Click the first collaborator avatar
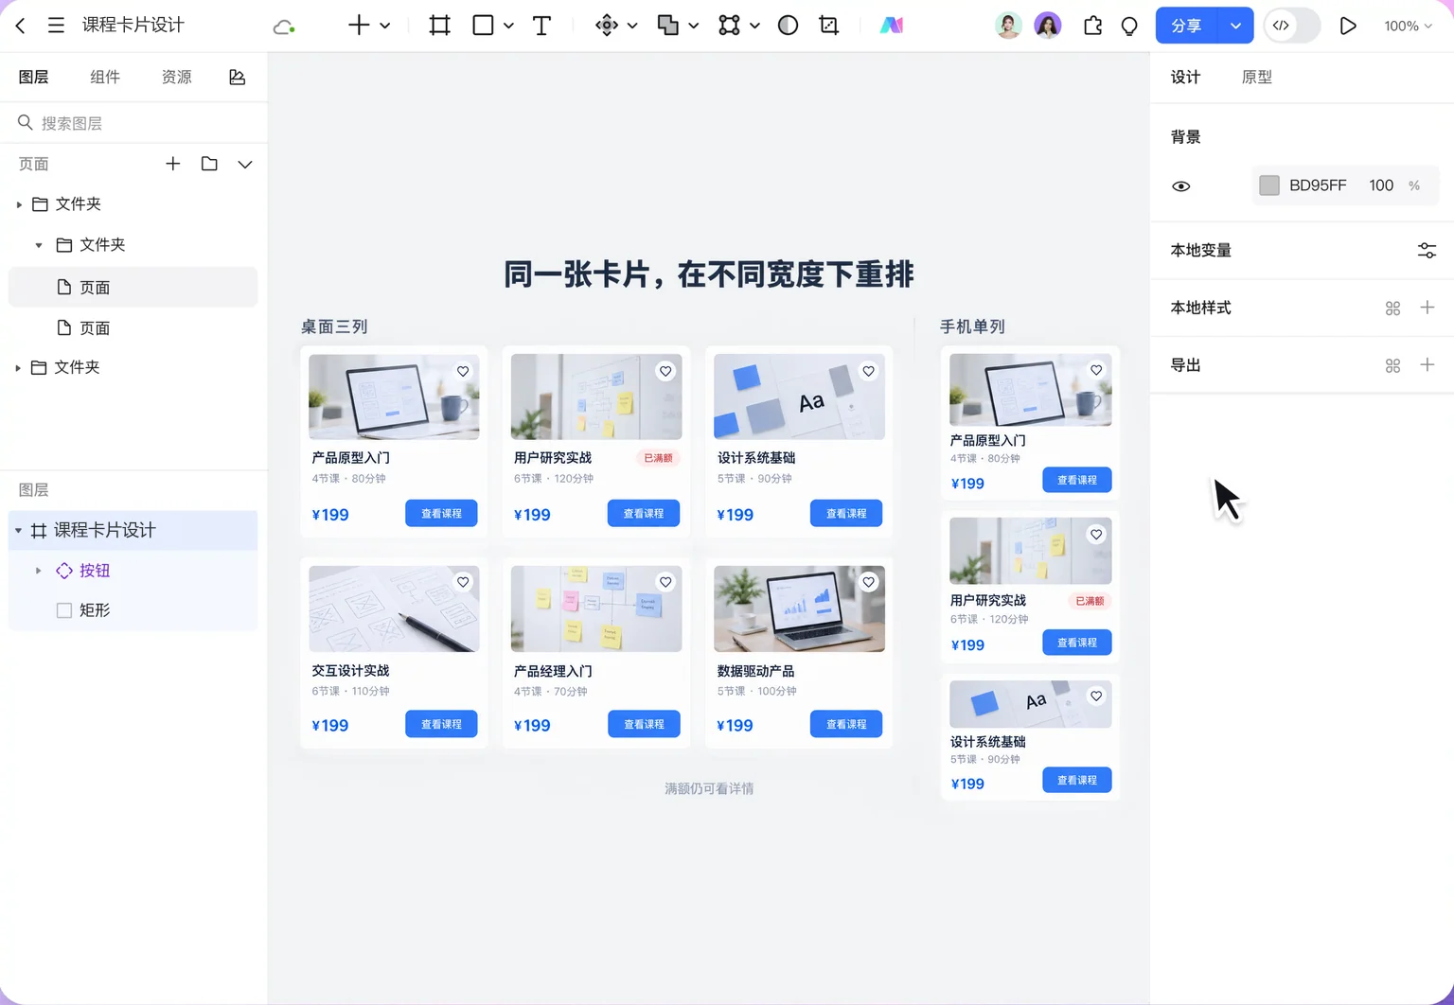The image size is (1454, 1005). [1009, 26]
